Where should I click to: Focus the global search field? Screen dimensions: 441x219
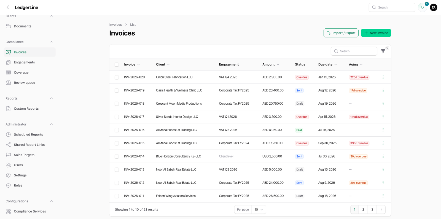(392, 7)
